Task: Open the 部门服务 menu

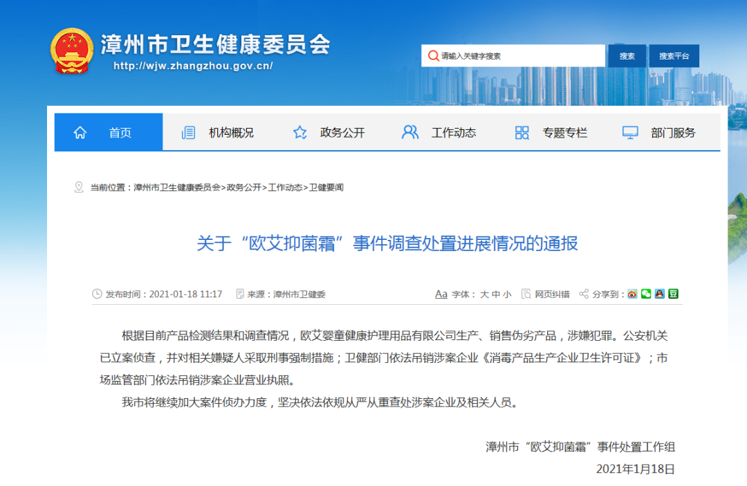Action: click(x=673, y=132)
